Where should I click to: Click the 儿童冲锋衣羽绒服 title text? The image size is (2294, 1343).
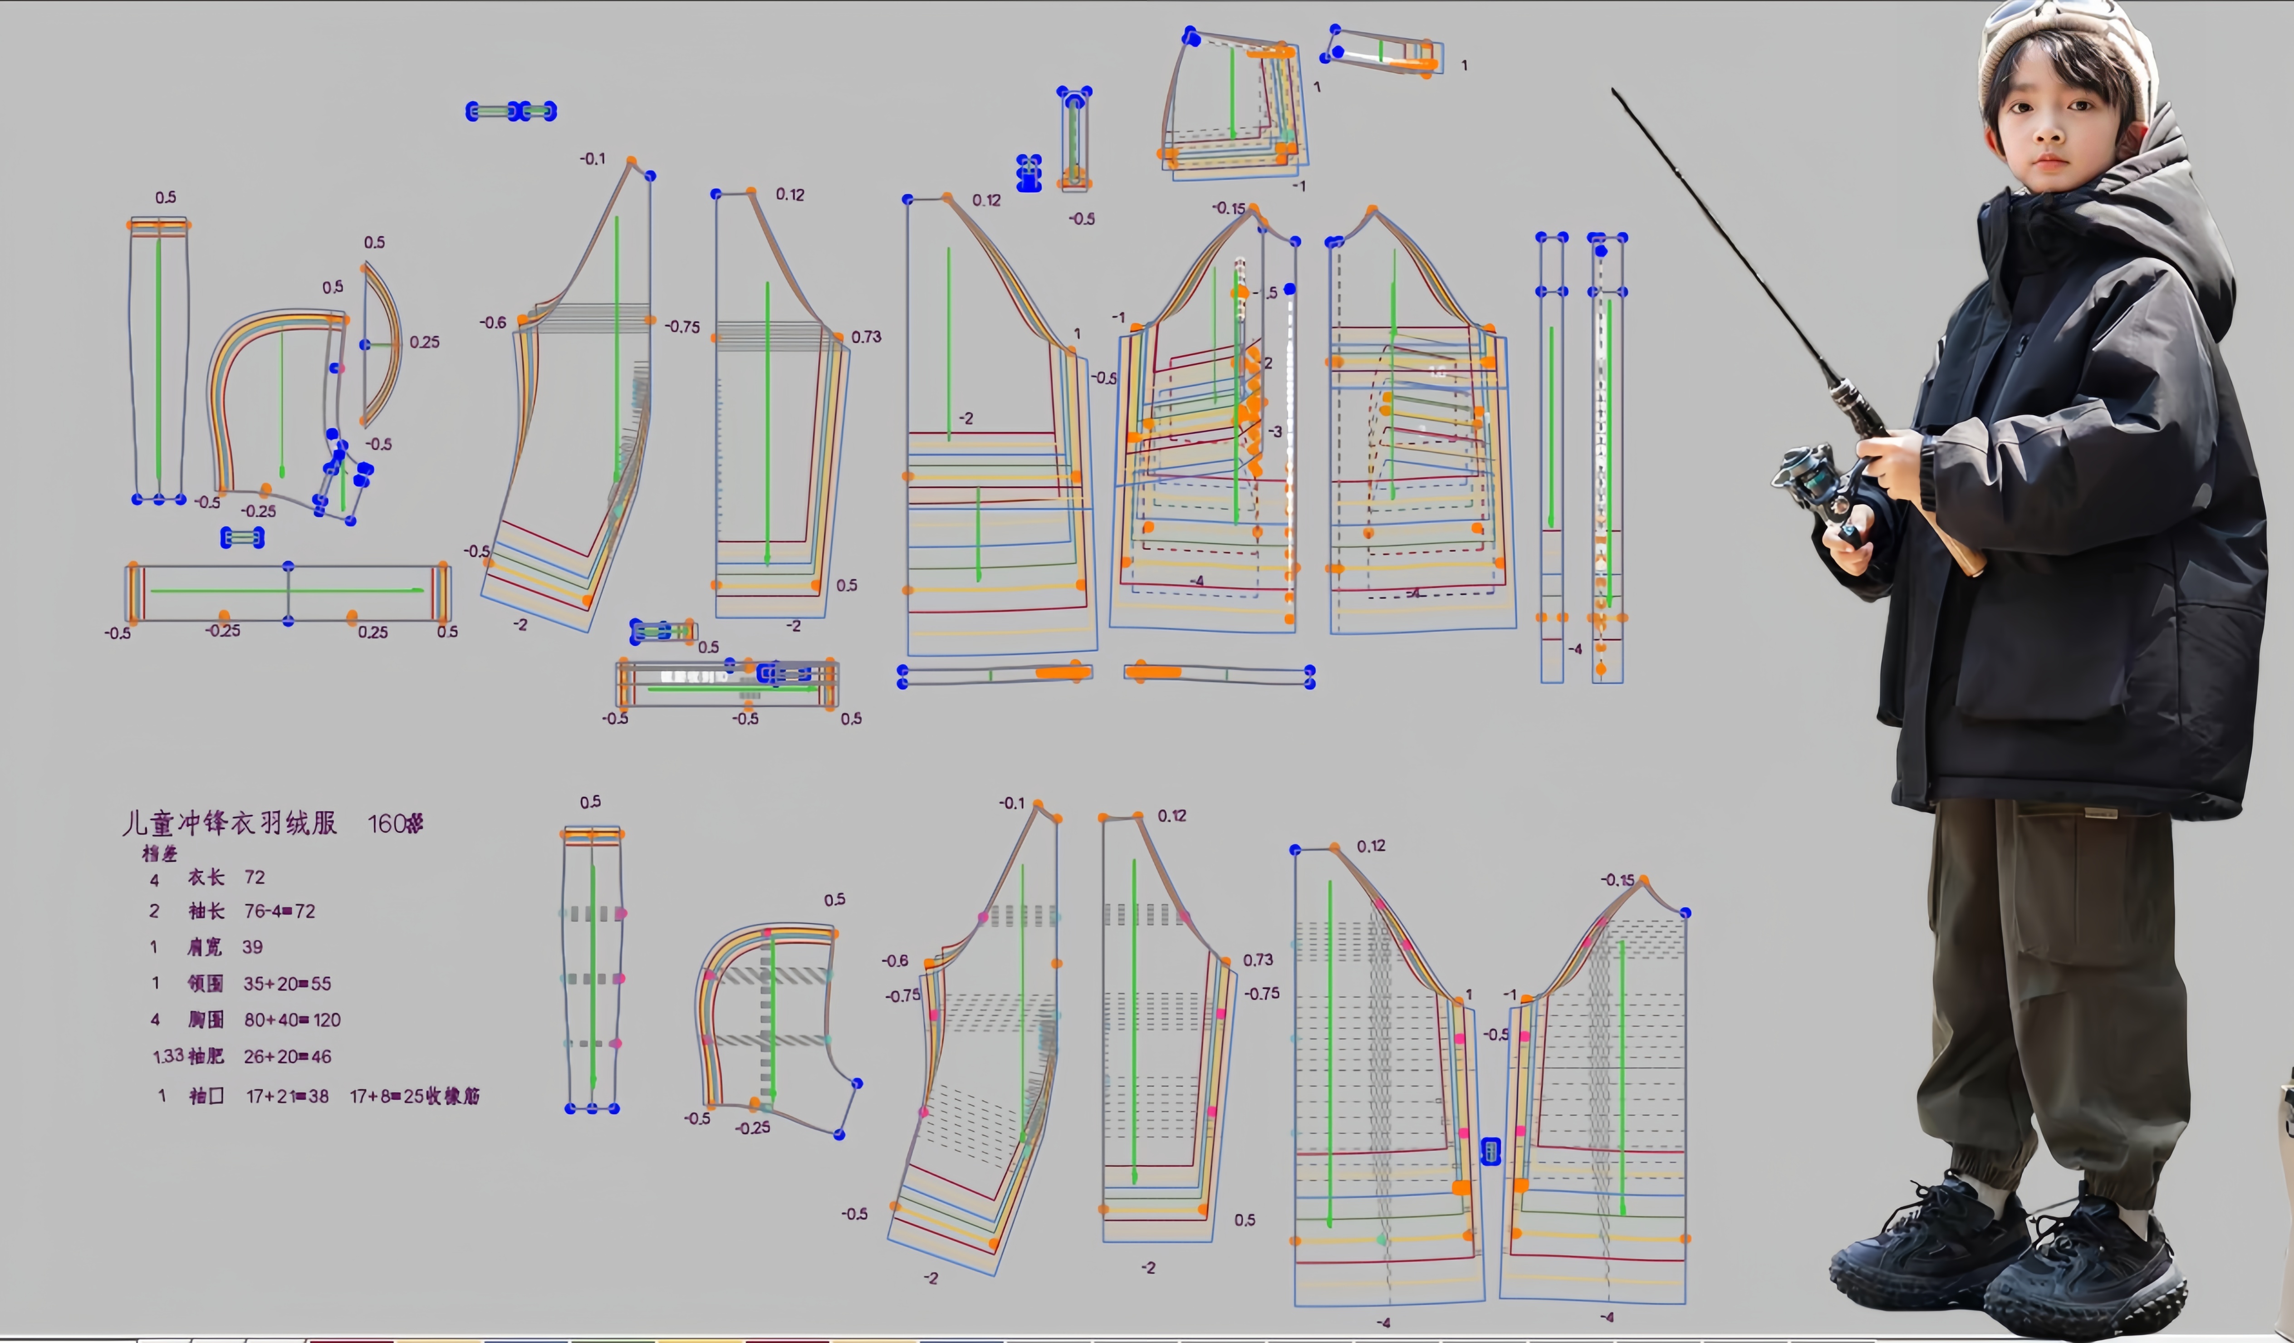coord(230,823)
